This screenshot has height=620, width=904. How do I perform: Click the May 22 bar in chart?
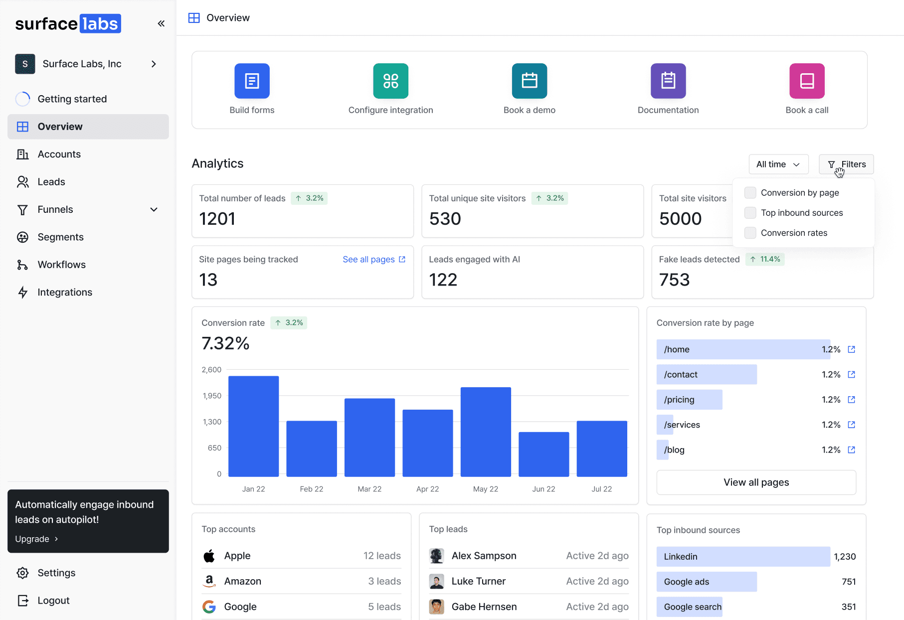click(486, 432)
